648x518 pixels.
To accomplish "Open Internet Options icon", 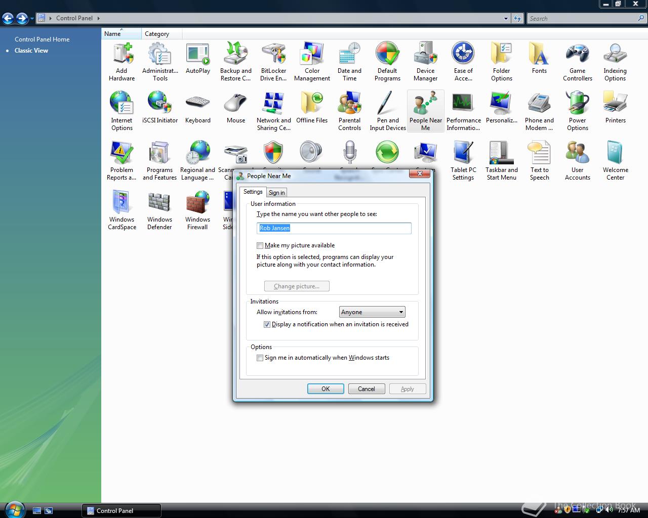I will click(121, 111).
